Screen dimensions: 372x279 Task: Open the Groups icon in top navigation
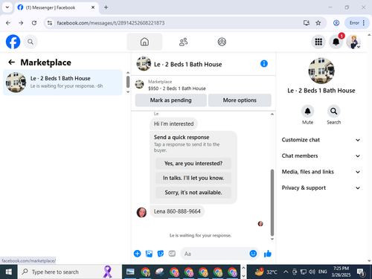222,42
